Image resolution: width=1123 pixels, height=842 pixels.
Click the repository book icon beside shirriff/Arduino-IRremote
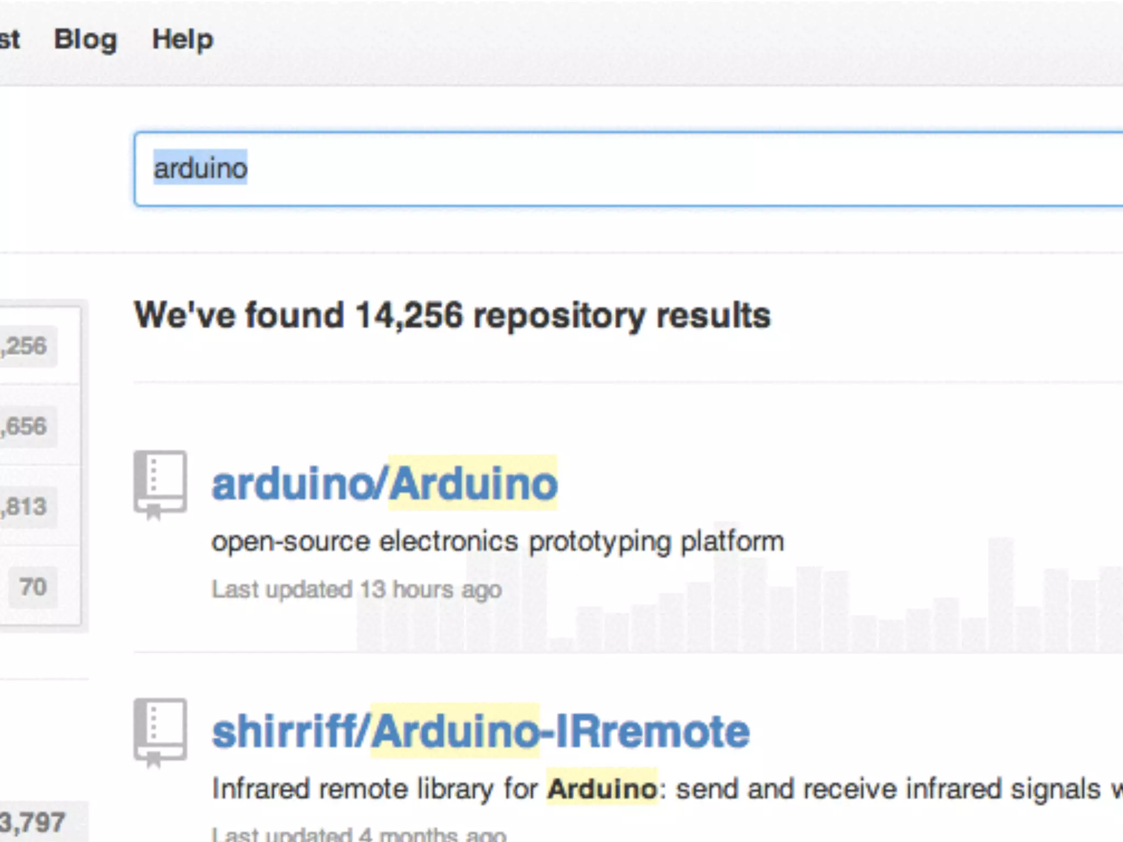(x=160, y=731)
